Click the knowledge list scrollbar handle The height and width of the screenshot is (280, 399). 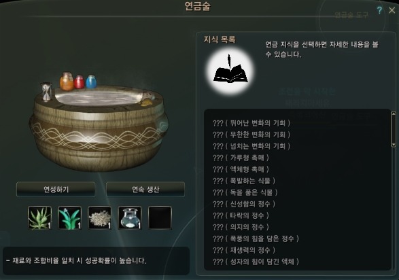coord(394,129)
